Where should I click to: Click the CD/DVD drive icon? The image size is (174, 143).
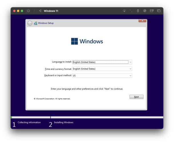point(145,11)
